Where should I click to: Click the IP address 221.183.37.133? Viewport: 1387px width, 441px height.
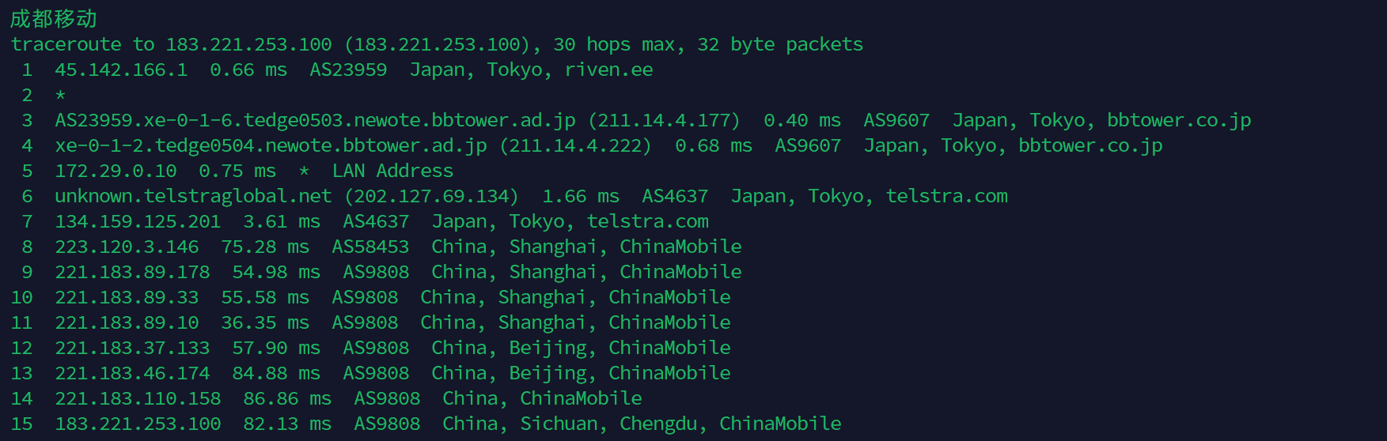click(x=132, y=348)
